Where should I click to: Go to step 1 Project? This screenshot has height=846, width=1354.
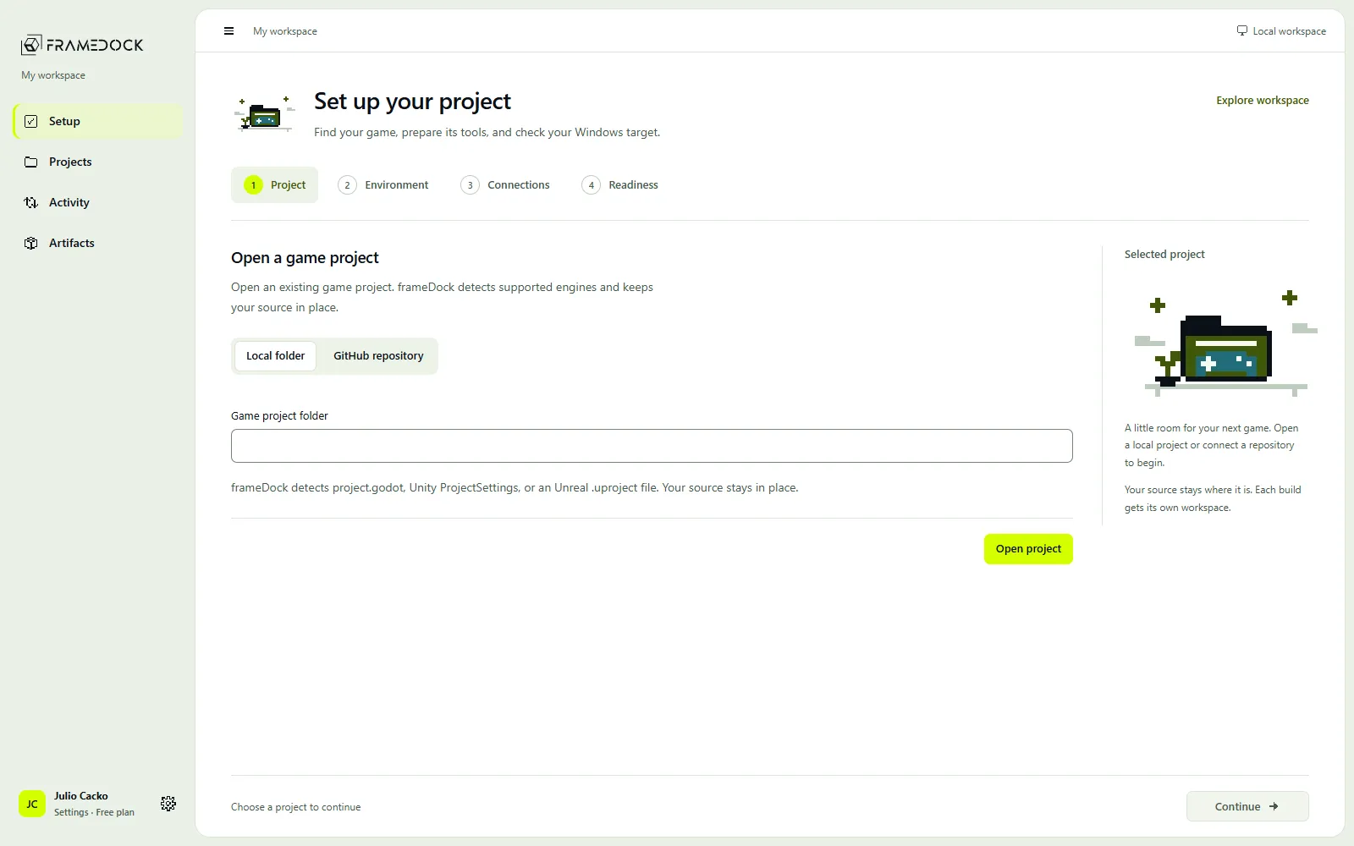[274, 184]
